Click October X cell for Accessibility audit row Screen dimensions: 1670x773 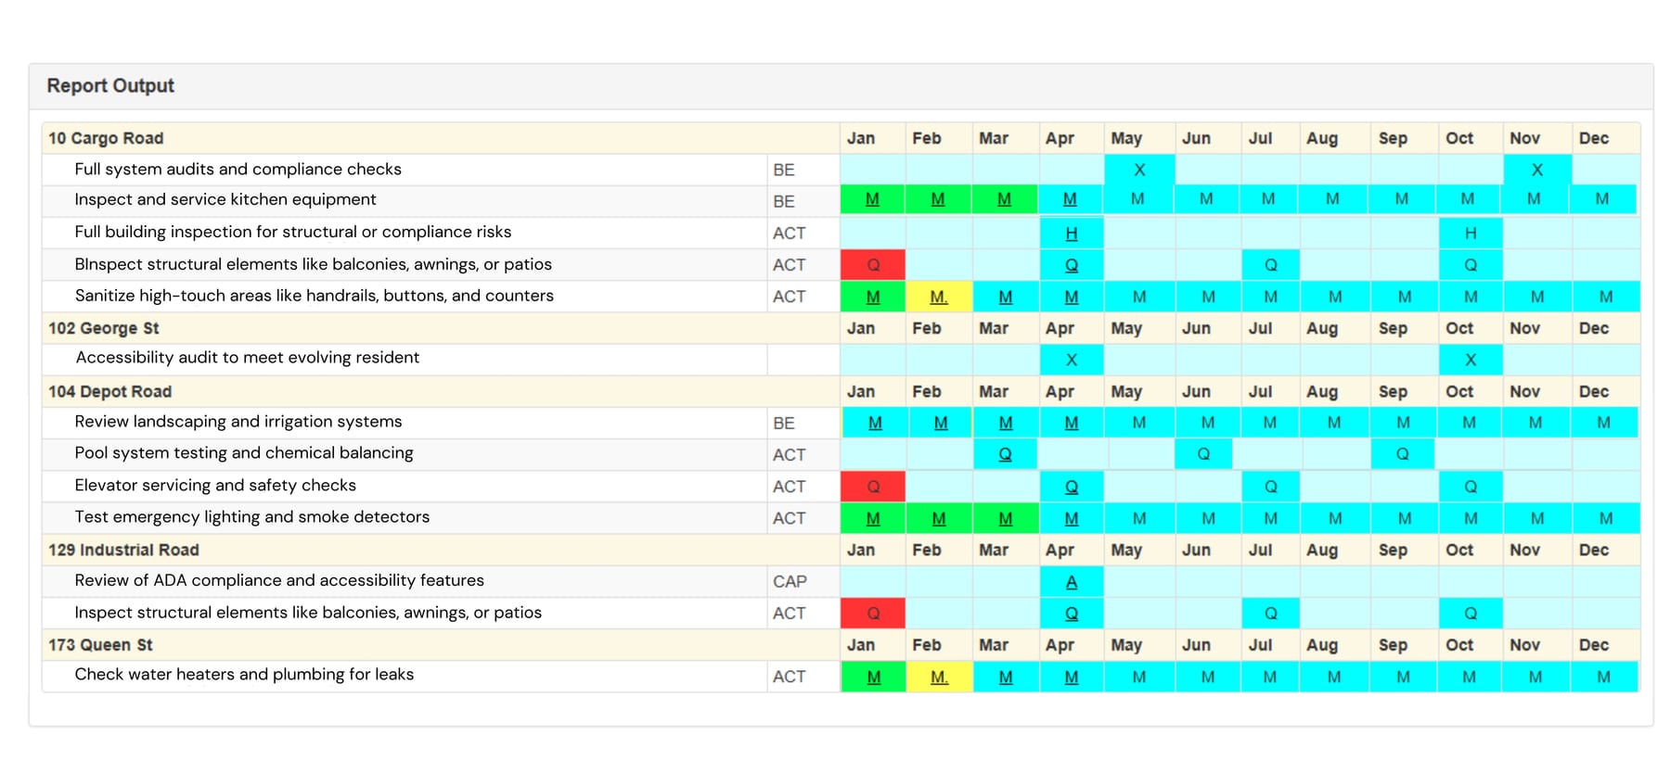[x=1471, y=360]
